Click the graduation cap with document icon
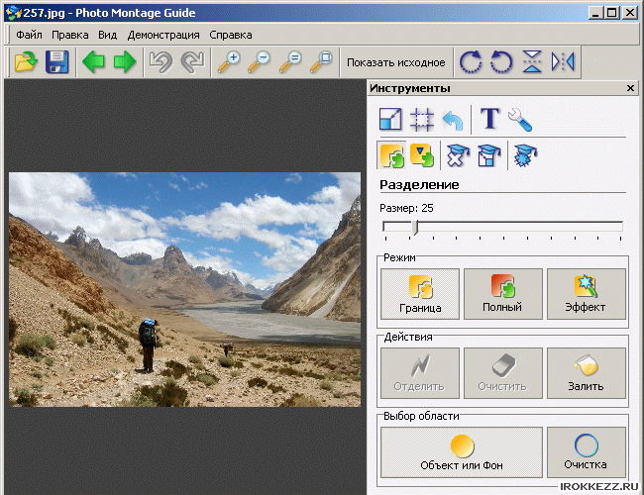 click(488, 155)
